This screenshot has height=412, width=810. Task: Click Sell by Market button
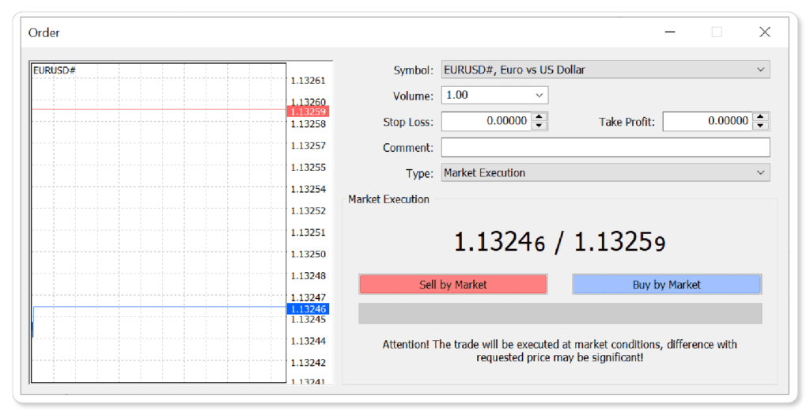point(453,285)
